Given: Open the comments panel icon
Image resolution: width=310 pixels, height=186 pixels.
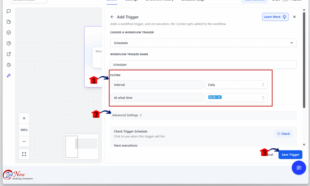Looking at the screenshot, I should pyautogui.click(x=8, y=11).
